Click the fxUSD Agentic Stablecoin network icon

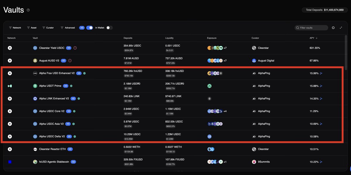coord(10,162)
